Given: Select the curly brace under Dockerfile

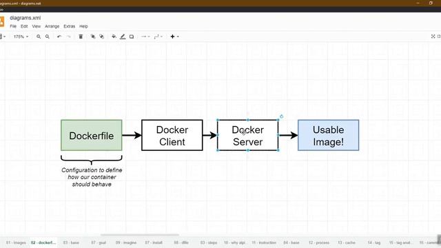Looking at the screenshot, I should [x=92, y=160].
